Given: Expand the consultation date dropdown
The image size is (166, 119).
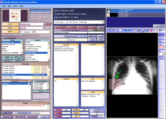Looking at the screenshot, I should pyautogui.click(x=103, y=22).
